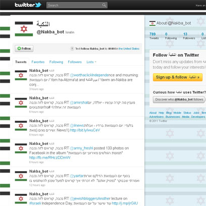Open @army_freshl mention link
206x206 pixels.
point(81,148)
